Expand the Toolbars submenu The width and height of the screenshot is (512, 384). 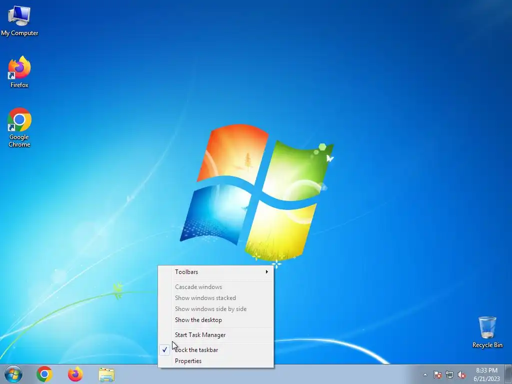[x=216, y=271]
